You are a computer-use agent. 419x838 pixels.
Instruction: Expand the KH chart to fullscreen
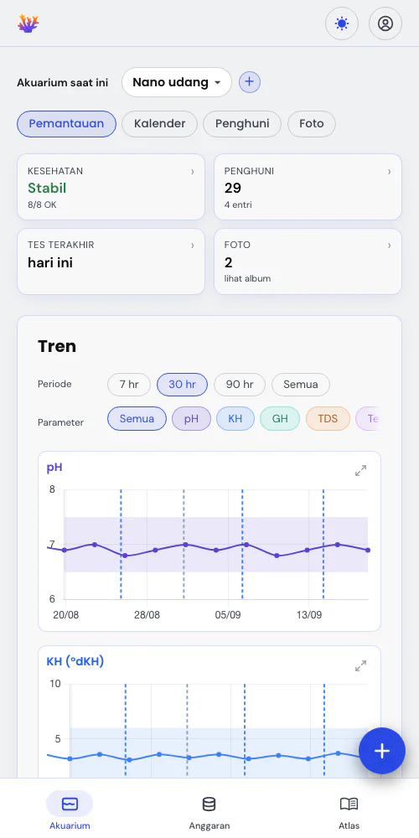click(x=360, y=666)
